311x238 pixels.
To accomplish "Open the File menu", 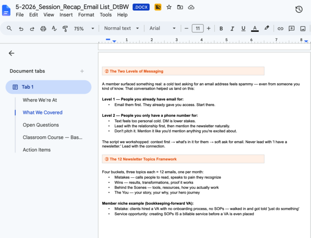I will click(x=19, y=15).
